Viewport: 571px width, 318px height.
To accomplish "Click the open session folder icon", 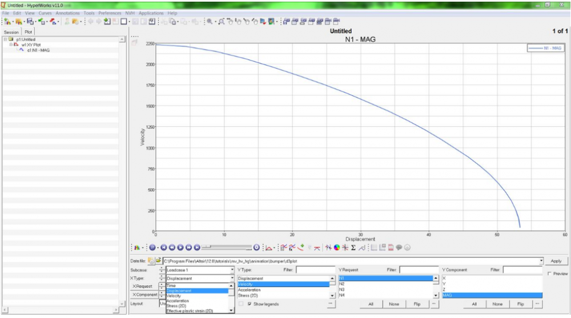I will 19,22.
